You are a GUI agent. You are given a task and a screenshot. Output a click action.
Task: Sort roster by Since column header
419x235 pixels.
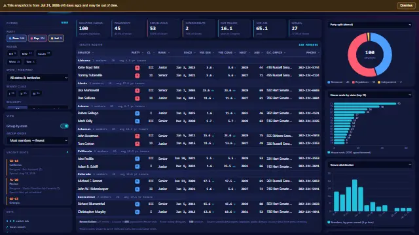pos(189,53)
